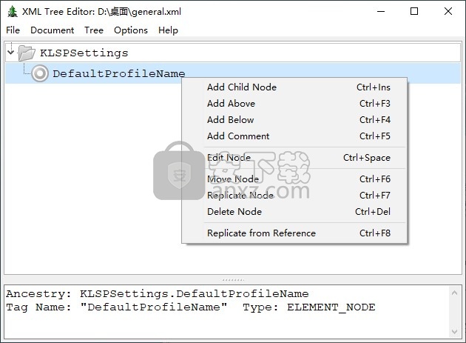The height and width of the screenshot is (343, 466).
Task: Select Replicate from Reference entry
Action: (x=294, y=233)
